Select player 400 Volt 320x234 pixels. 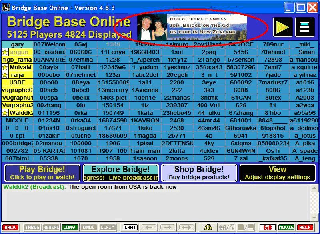209,106
